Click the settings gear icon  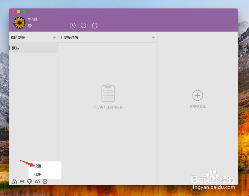pos(45,181)
